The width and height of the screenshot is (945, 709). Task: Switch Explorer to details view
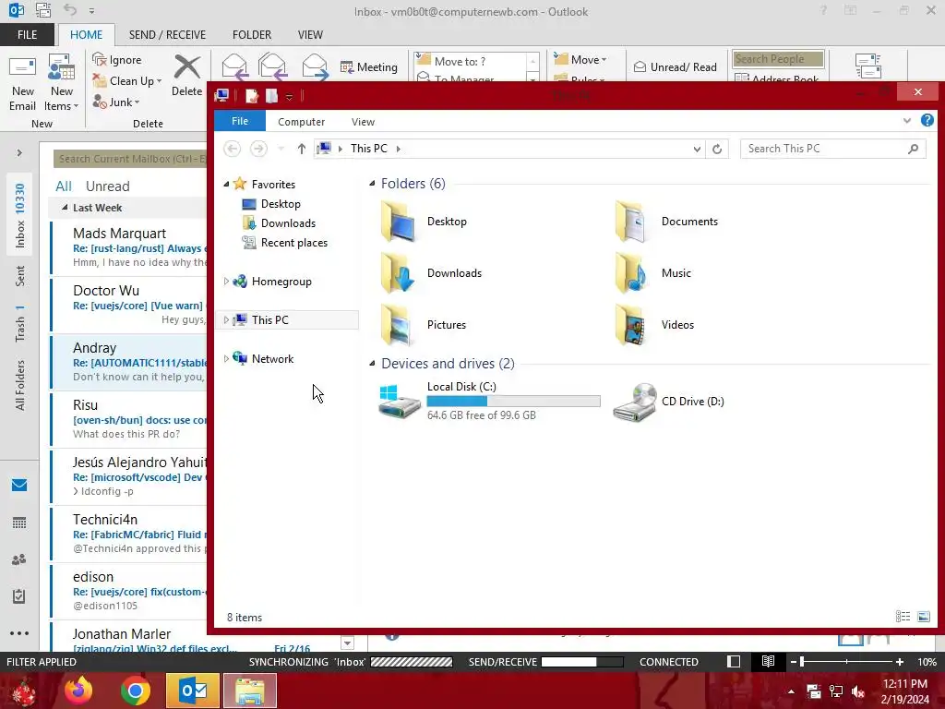pyautogui.click(x=903, y=616)
